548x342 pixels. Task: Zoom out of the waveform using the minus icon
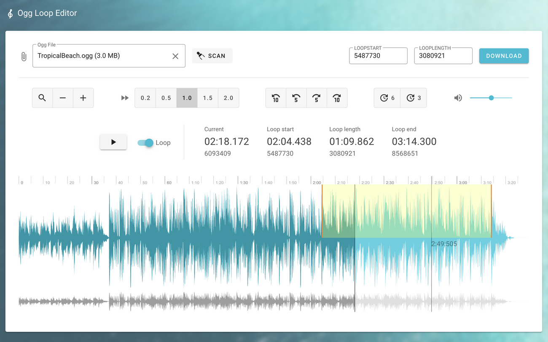[x=63, y=98]
